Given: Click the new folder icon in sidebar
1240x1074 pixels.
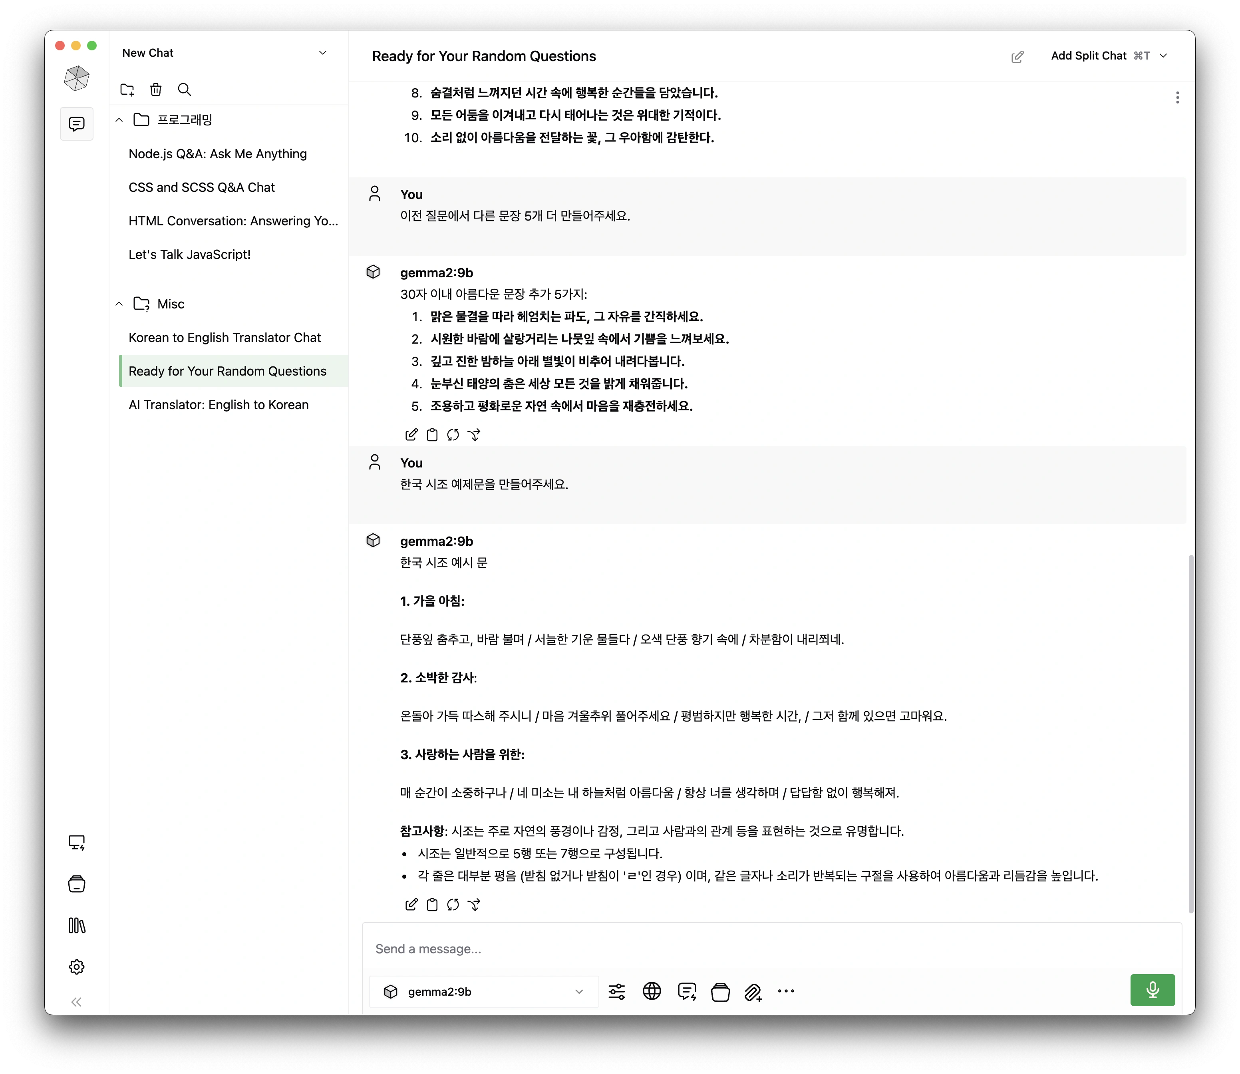Looking at the screenshot, I should click(x=127, y=89).
